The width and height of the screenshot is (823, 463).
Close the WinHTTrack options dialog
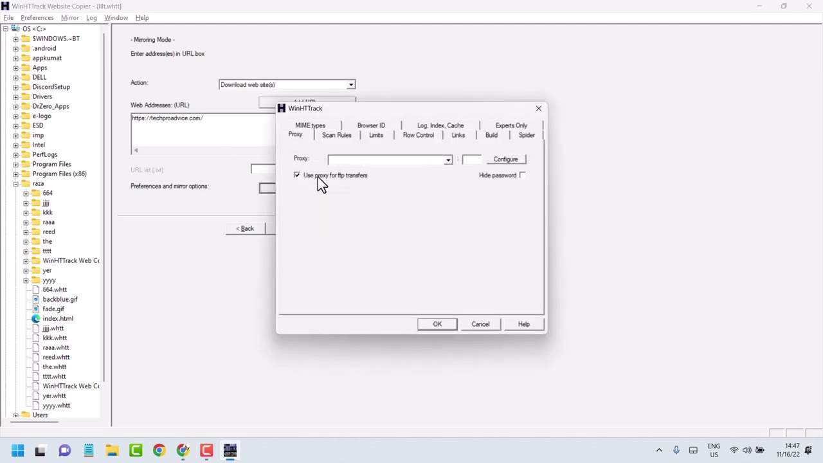click(x=539, y=108)
